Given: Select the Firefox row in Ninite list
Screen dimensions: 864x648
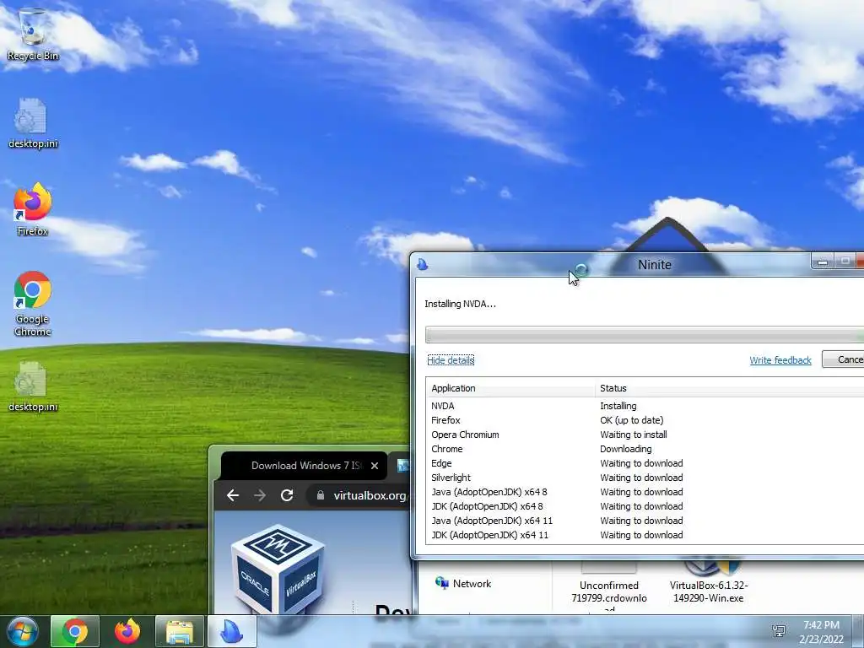Looking at the screenshot, I should (645, 420).
